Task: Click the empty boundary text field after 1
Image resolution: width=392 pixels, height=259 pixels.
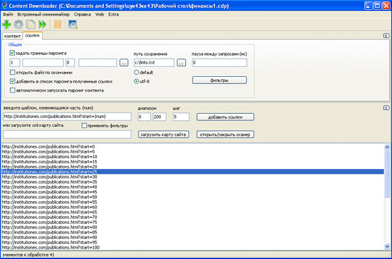Action: coord(43,62)
